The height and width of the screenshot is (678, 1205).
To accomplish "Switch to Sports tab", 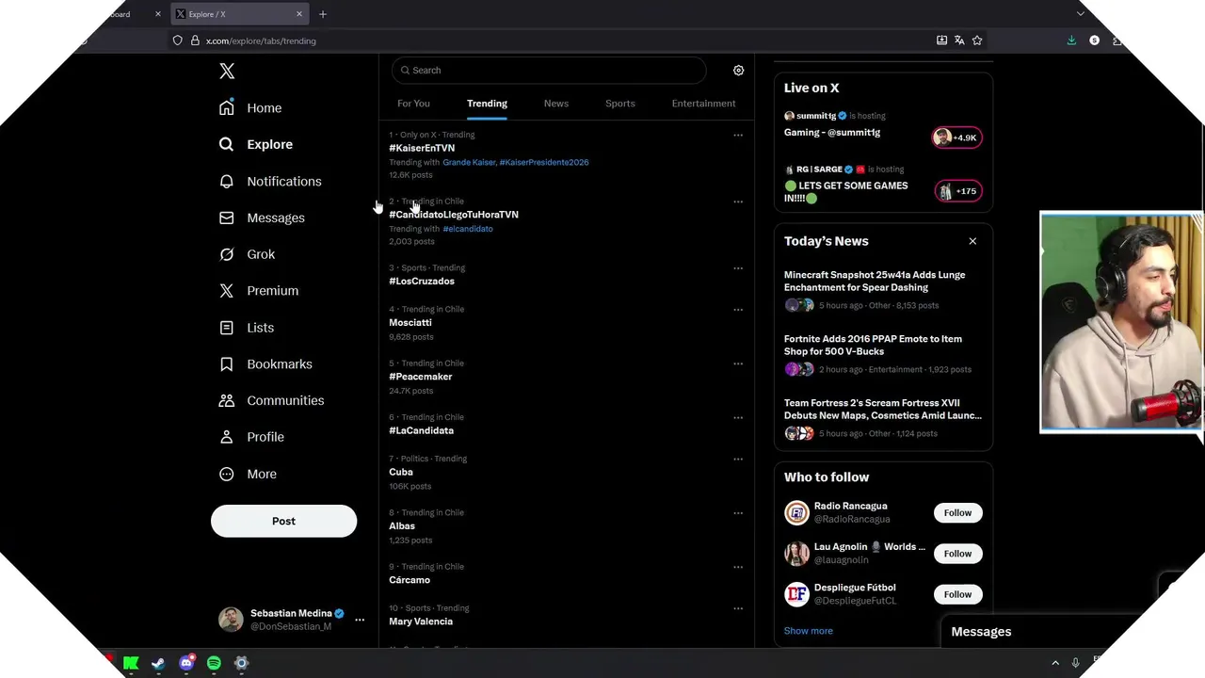I will [x=620, y=104].
